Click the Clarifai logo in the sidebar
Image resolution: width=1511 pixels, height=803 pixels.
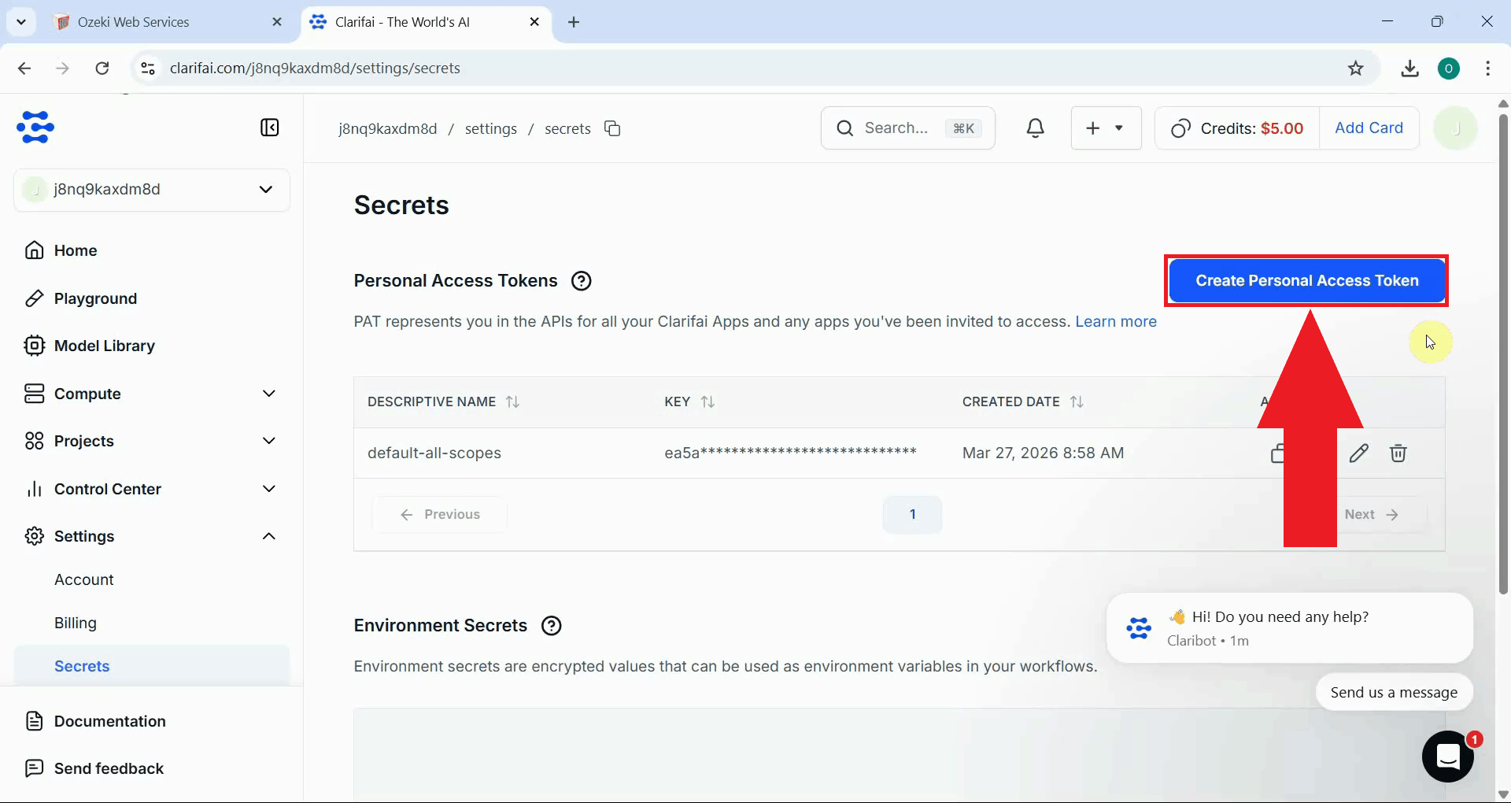coord(35,127)
